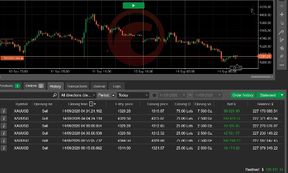Open the All directions filter dropdown
Image resolution: width=288 pixels, height=173 pixels.
click(78, 95)
